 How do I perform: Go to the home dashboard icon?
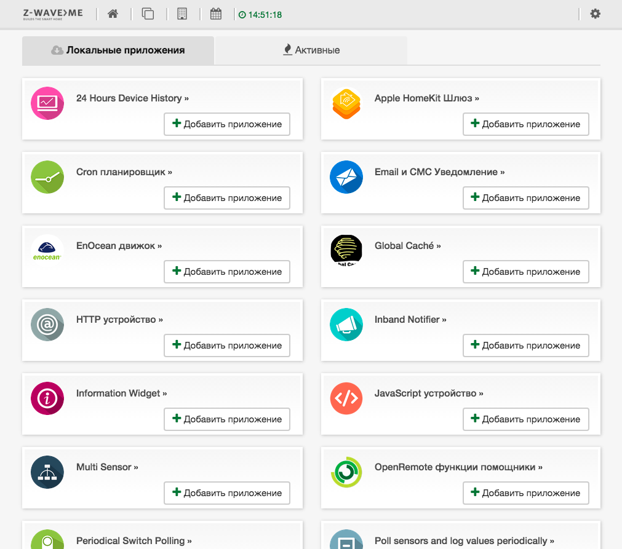tap(113, 14)
